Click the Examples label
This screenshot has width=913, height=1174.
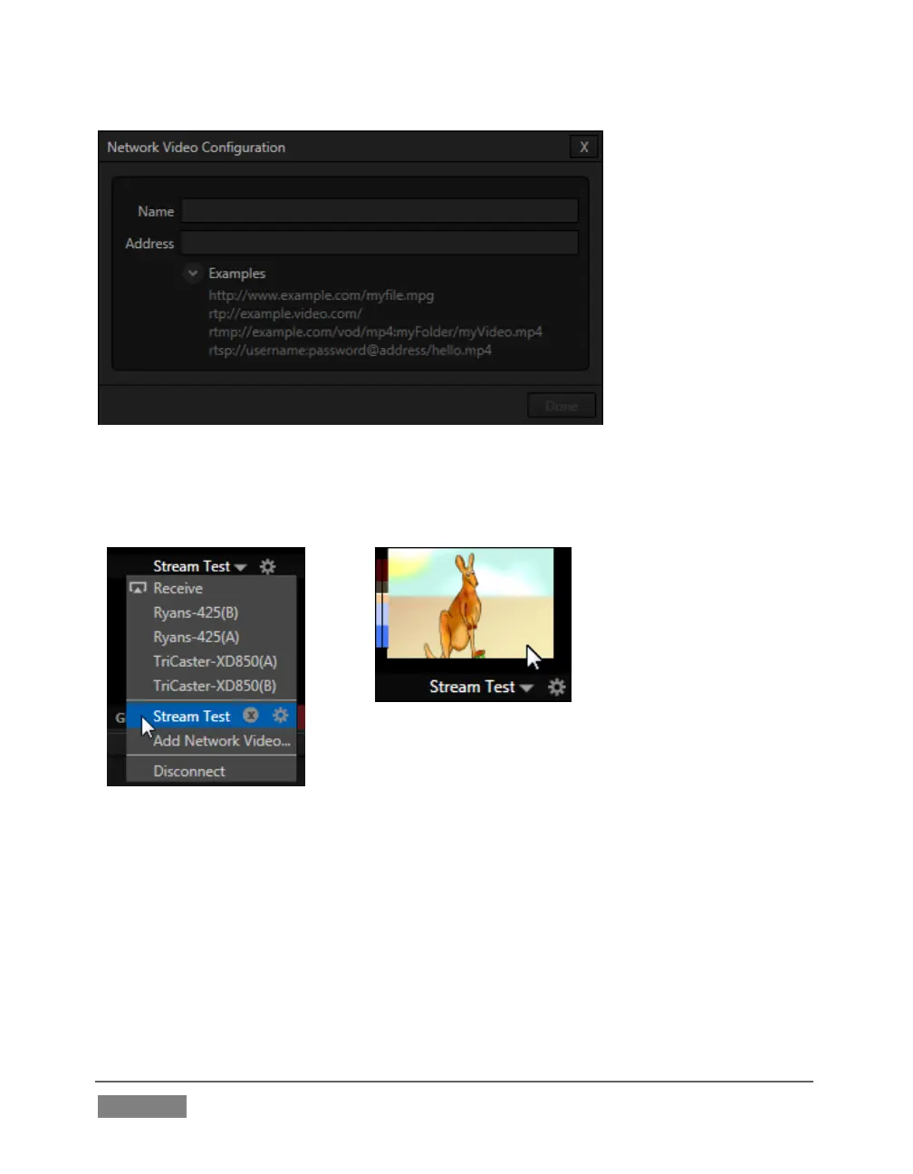pos(236,273)
